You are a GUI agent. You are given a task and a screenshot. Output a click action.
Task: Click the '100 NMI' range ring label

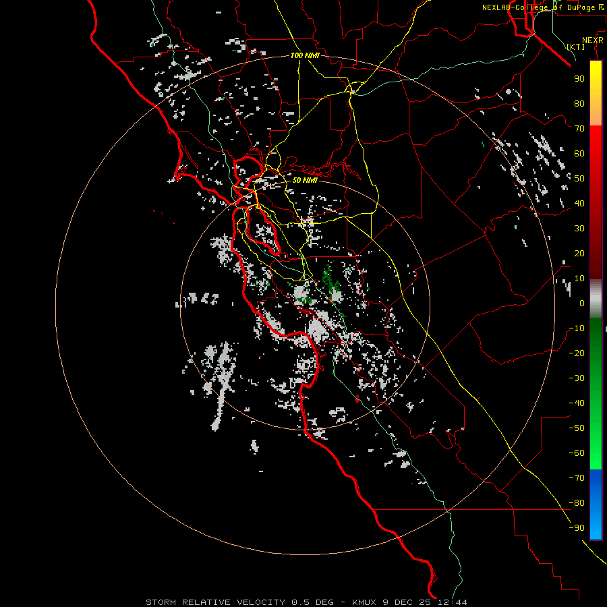click(305, 55)
